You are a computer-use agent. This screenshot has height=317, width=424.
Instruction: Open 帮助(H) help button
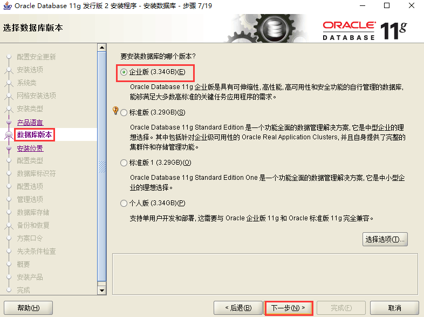pyautogui.click(x=29, y=308)
